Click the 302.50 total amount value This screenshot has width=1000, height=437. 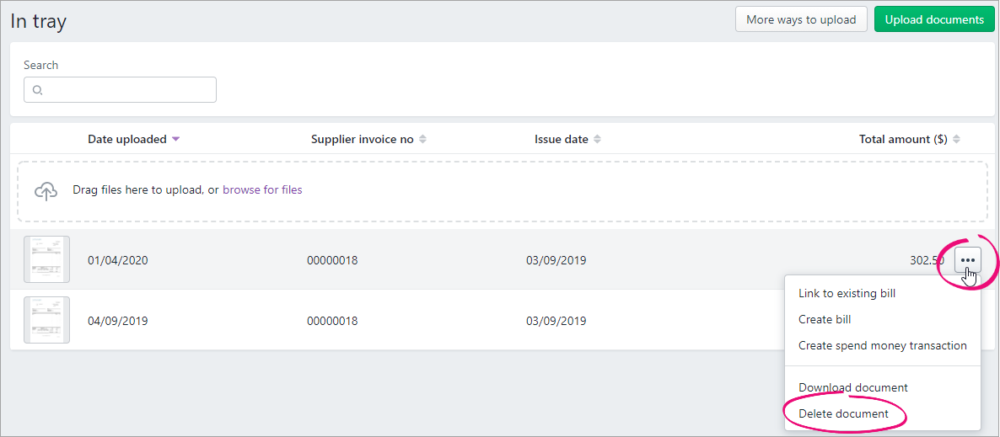click(x=927, y=260)
